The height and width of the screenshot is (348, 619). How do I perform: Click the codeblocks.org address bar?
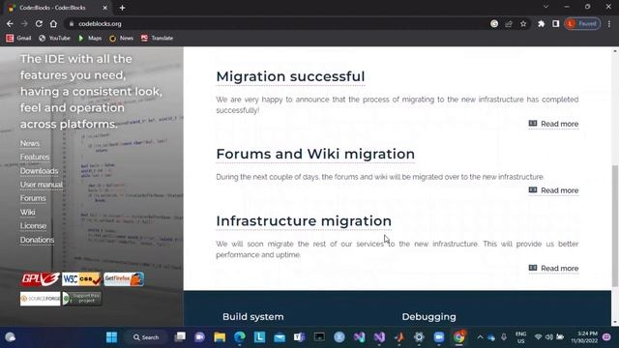click(277, 23)
